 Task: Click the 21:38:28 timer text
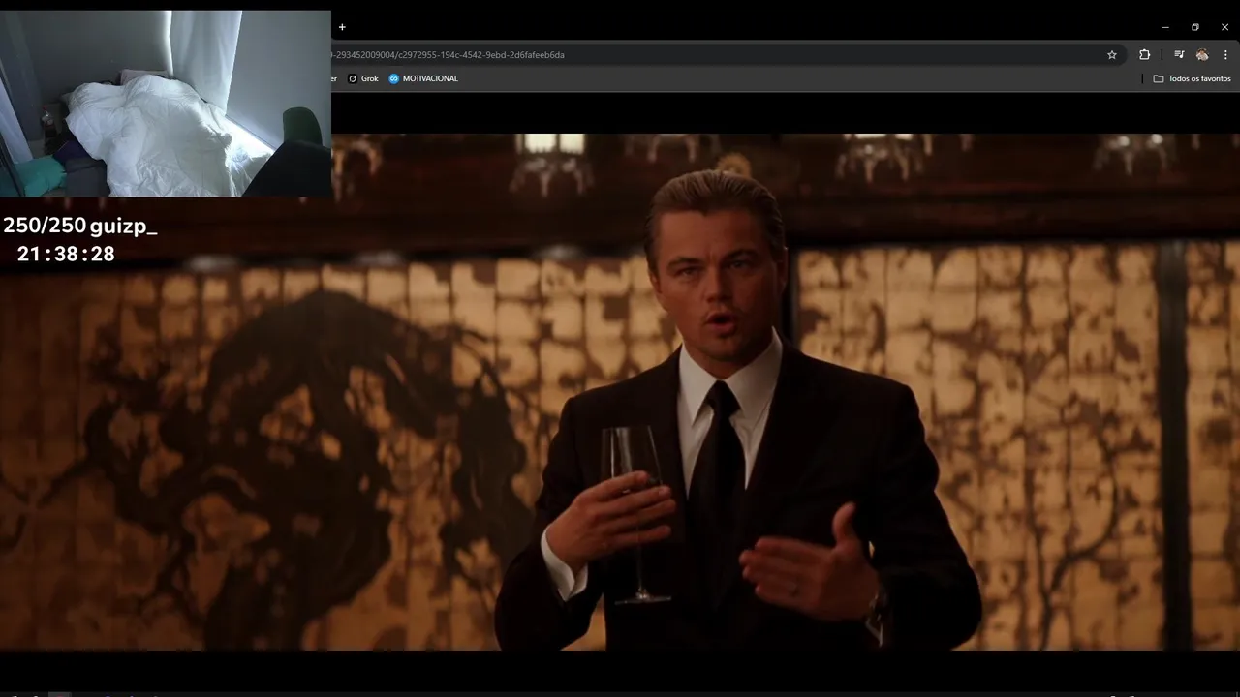[x=66, y=254]
